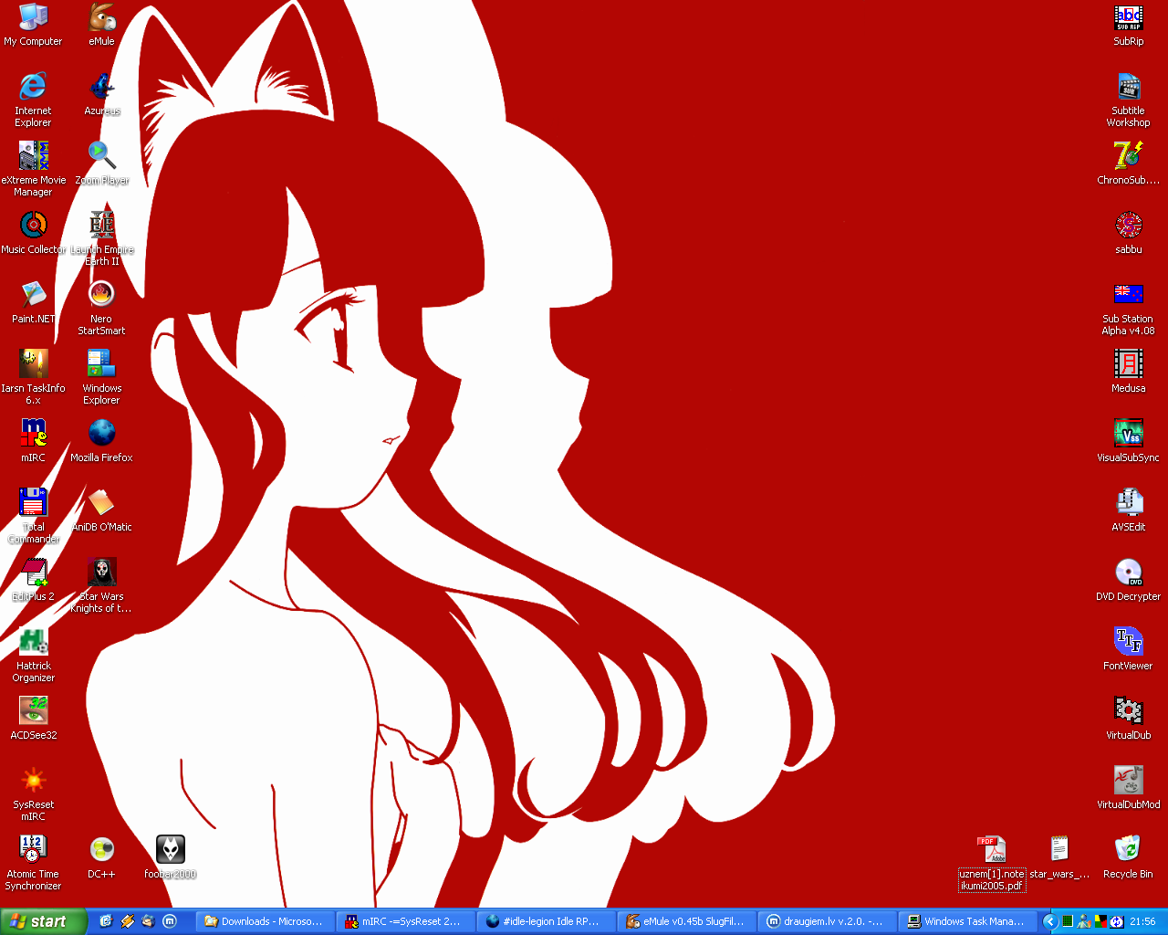Viewport: 1168px width, 935px height.
Task: Launch Total Commander desktop icon
Action: point(33,516)
